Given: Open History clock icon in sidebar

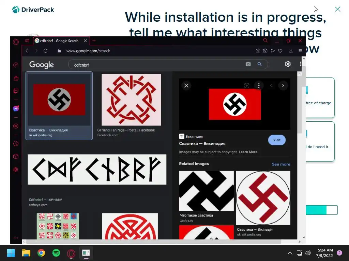Looking at the screenshot, I should tap(16, 144).
